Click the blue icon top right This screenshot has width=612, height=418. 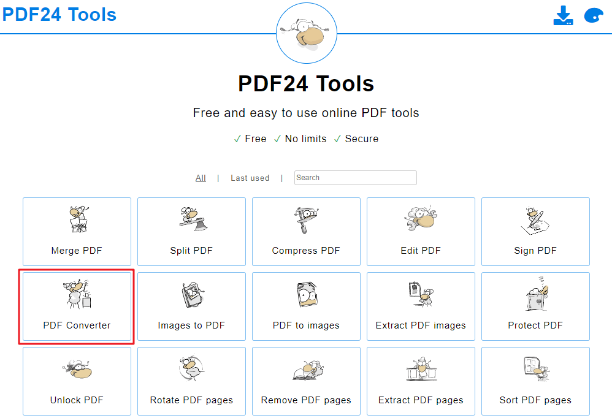pos(593,15)
